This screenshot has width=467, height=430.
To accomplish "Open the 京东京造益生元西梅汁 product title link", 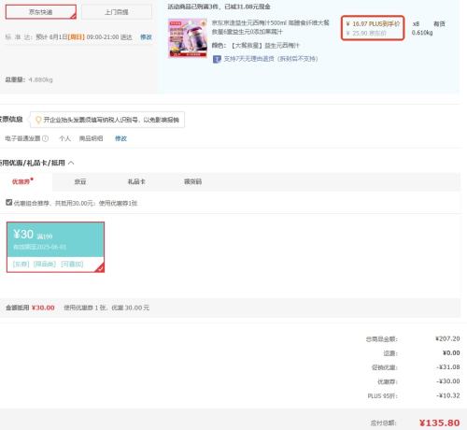I will click(x=270, y=27).
